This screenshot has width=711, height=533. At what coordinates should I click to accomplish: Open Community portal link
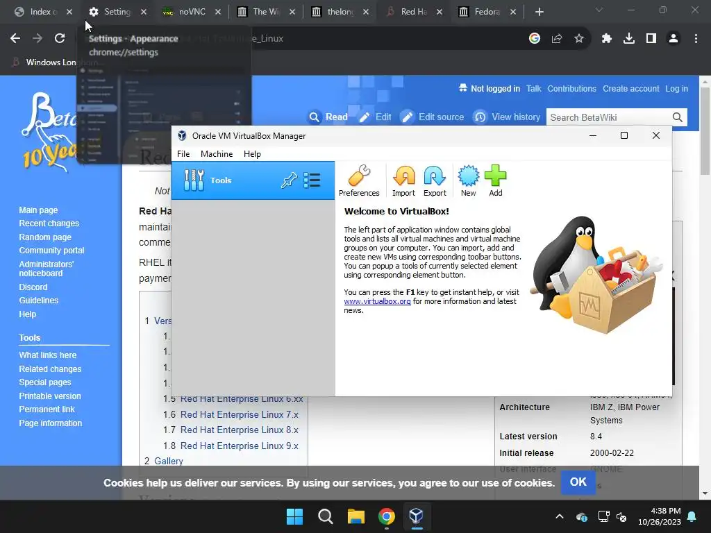click(x=51, y=250)
